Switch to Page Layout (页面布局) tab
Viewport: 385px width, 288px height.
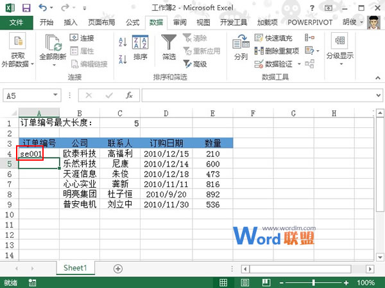(x=101, y=22)
